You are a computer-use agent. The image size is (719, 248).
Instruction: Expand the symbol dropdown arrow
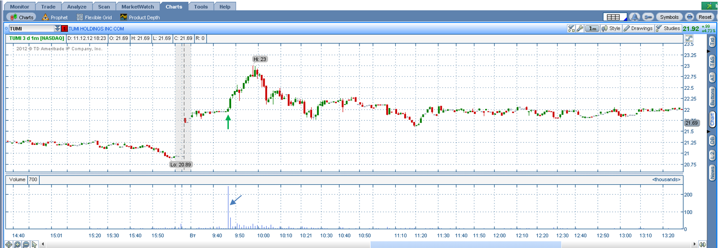[57, 28]
